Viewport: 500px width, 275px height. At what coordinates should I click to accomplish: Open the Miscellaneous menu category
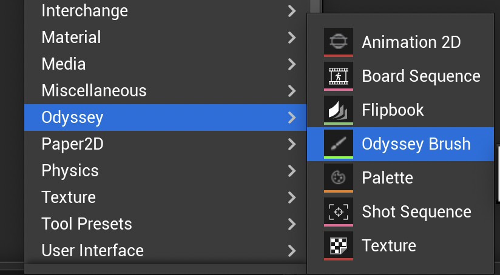click(x=94, y=91)
